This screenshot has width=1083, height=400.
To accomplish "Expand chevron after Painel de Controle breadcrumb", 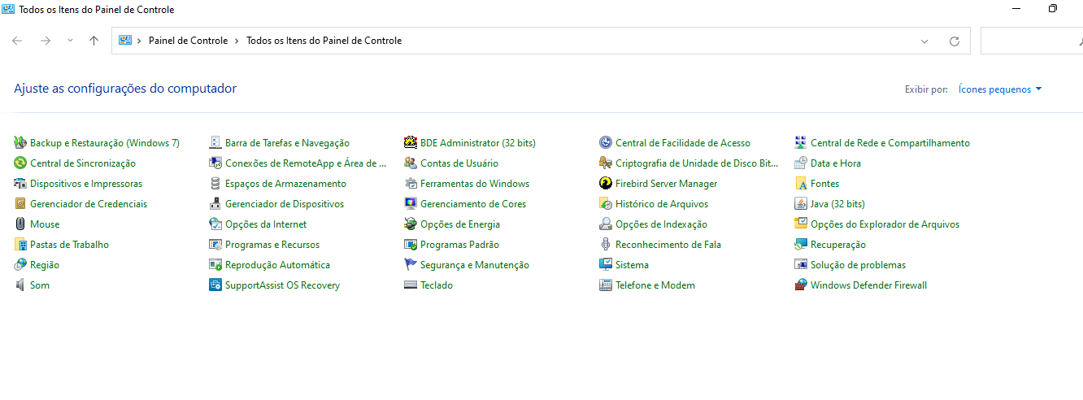I will [x=237, y=41].
